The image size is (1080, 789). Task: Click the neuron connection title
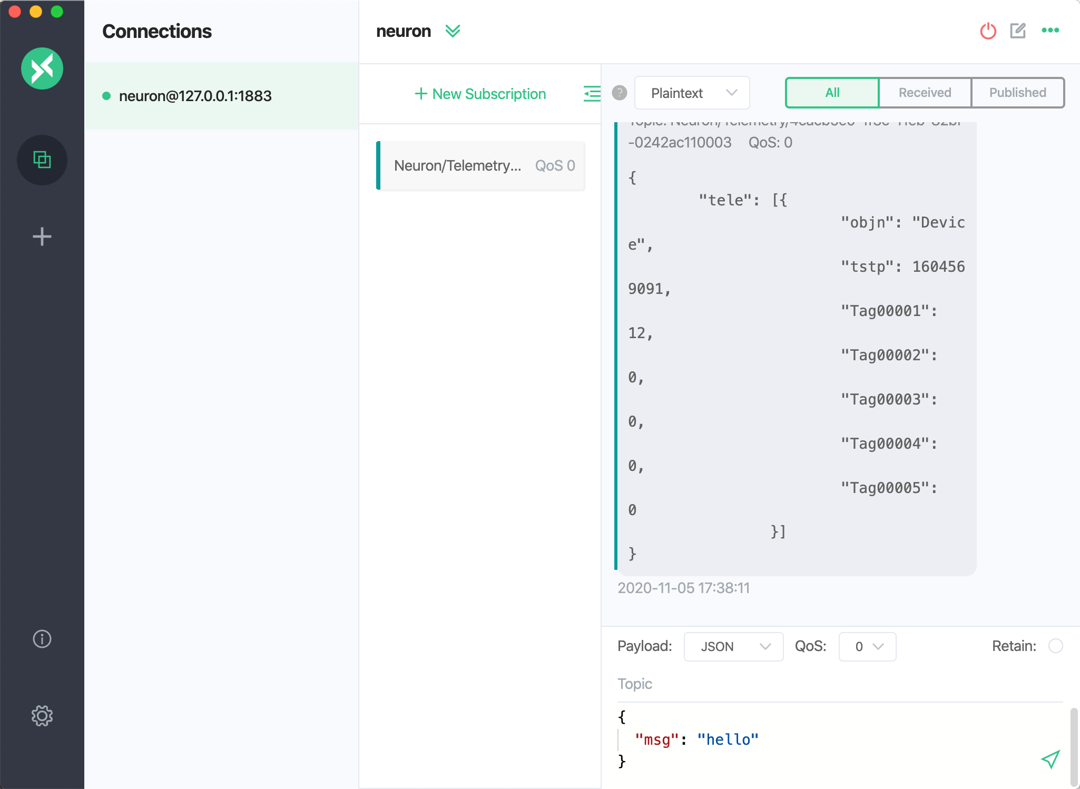(x=404, y=31)
